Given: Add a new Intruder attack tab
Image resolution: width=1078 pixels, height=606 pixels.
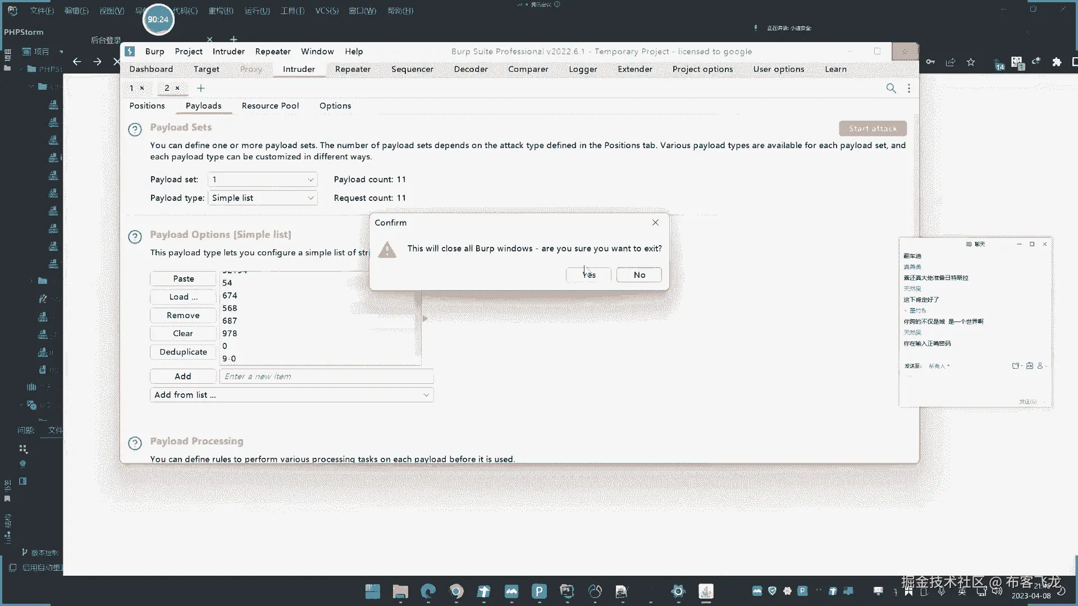Looking at the screenshot, I should coord(200,88).
